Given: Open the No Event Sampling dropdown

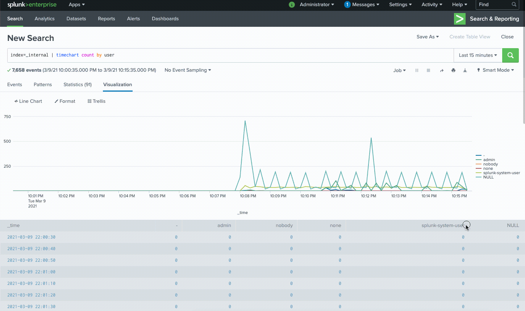Looking at the screenshot, I should 188,70.
